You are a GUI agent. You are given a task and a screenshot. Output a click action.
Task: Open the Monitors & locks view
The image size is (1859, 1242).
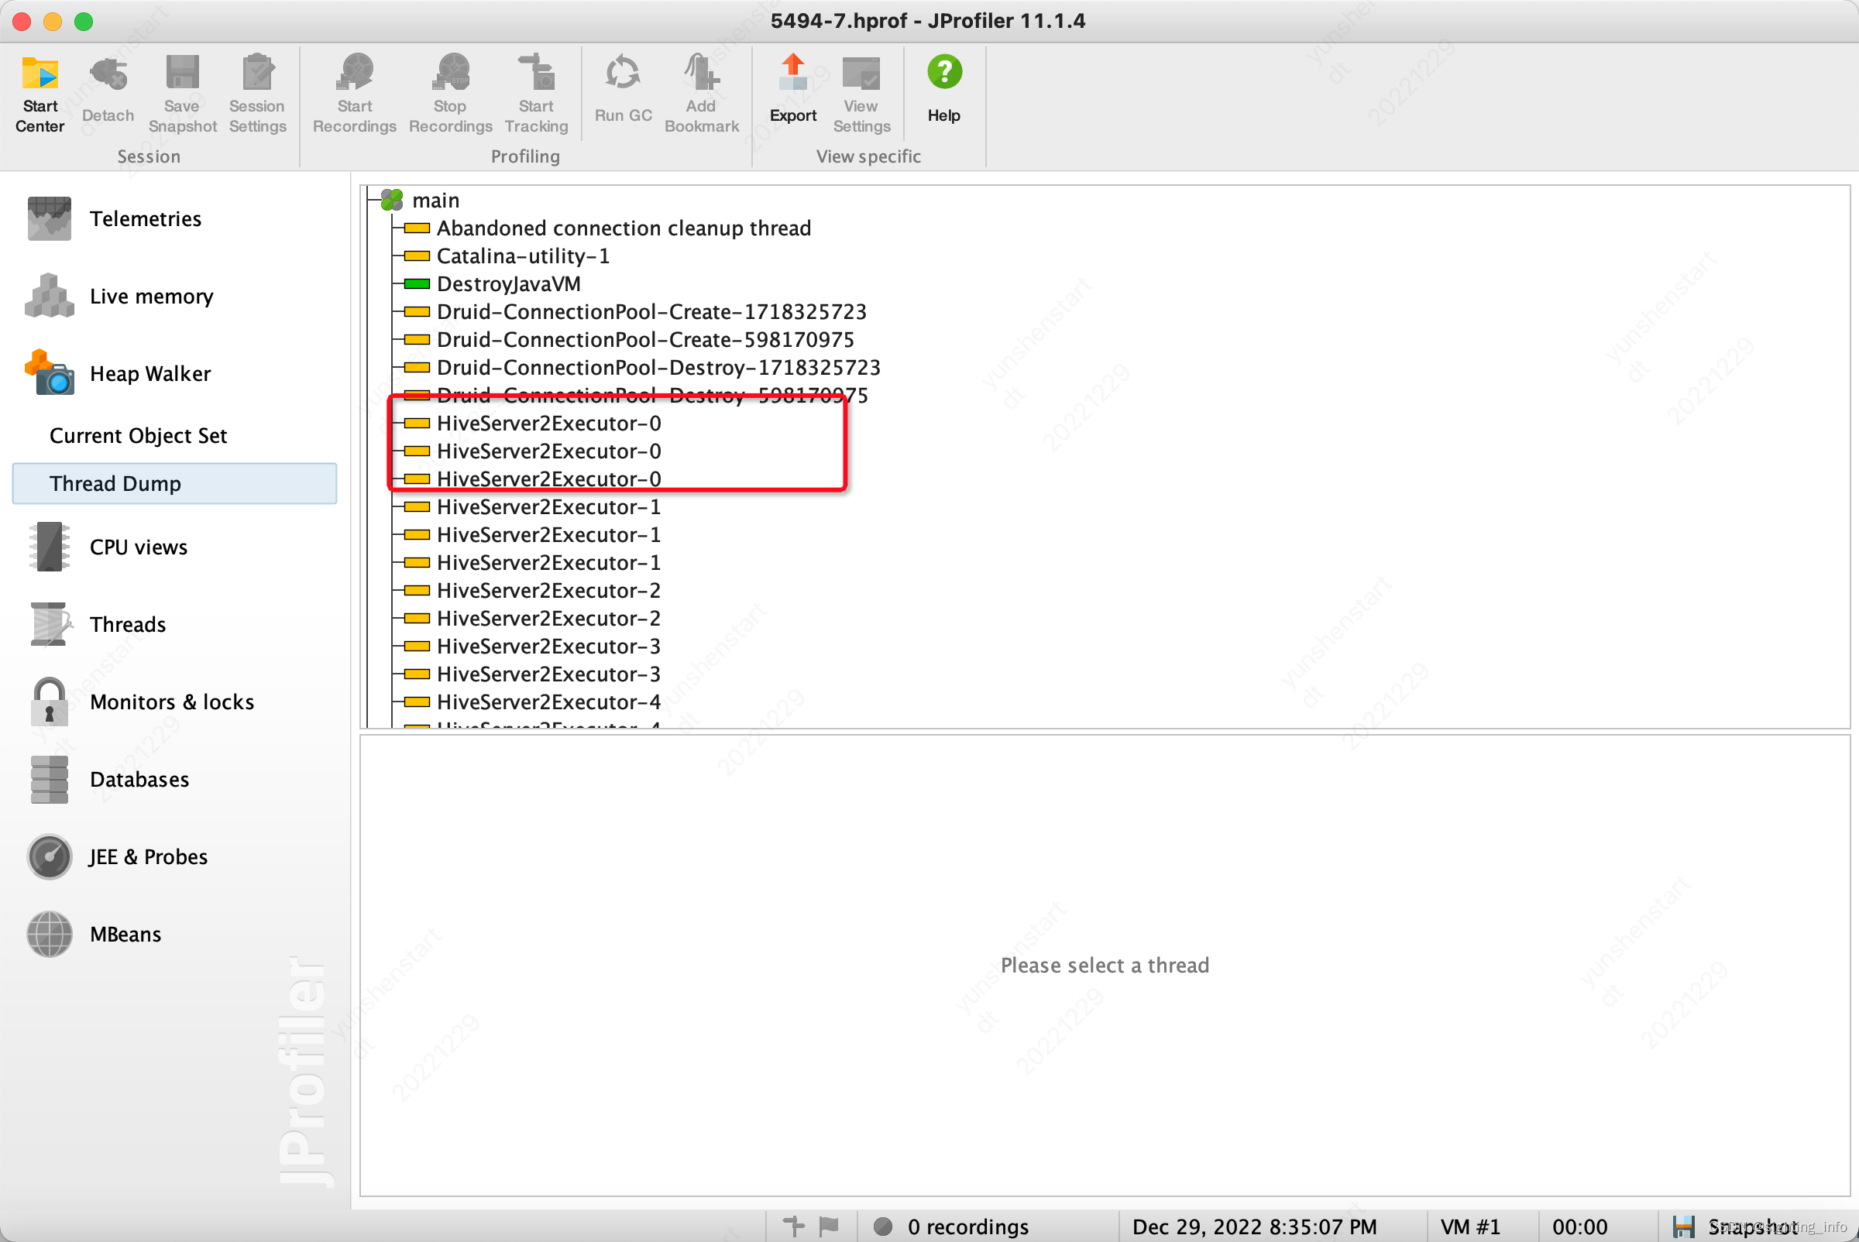[172, 702]
